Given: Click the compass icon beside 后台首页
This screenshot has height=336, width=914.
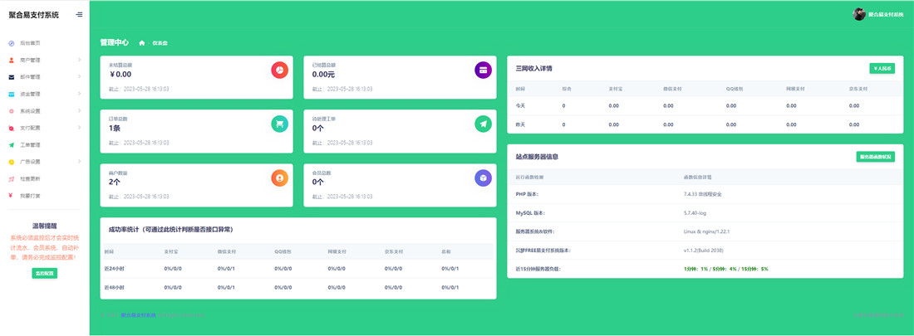Looking at the screenshot, I should tap(11, 43).
